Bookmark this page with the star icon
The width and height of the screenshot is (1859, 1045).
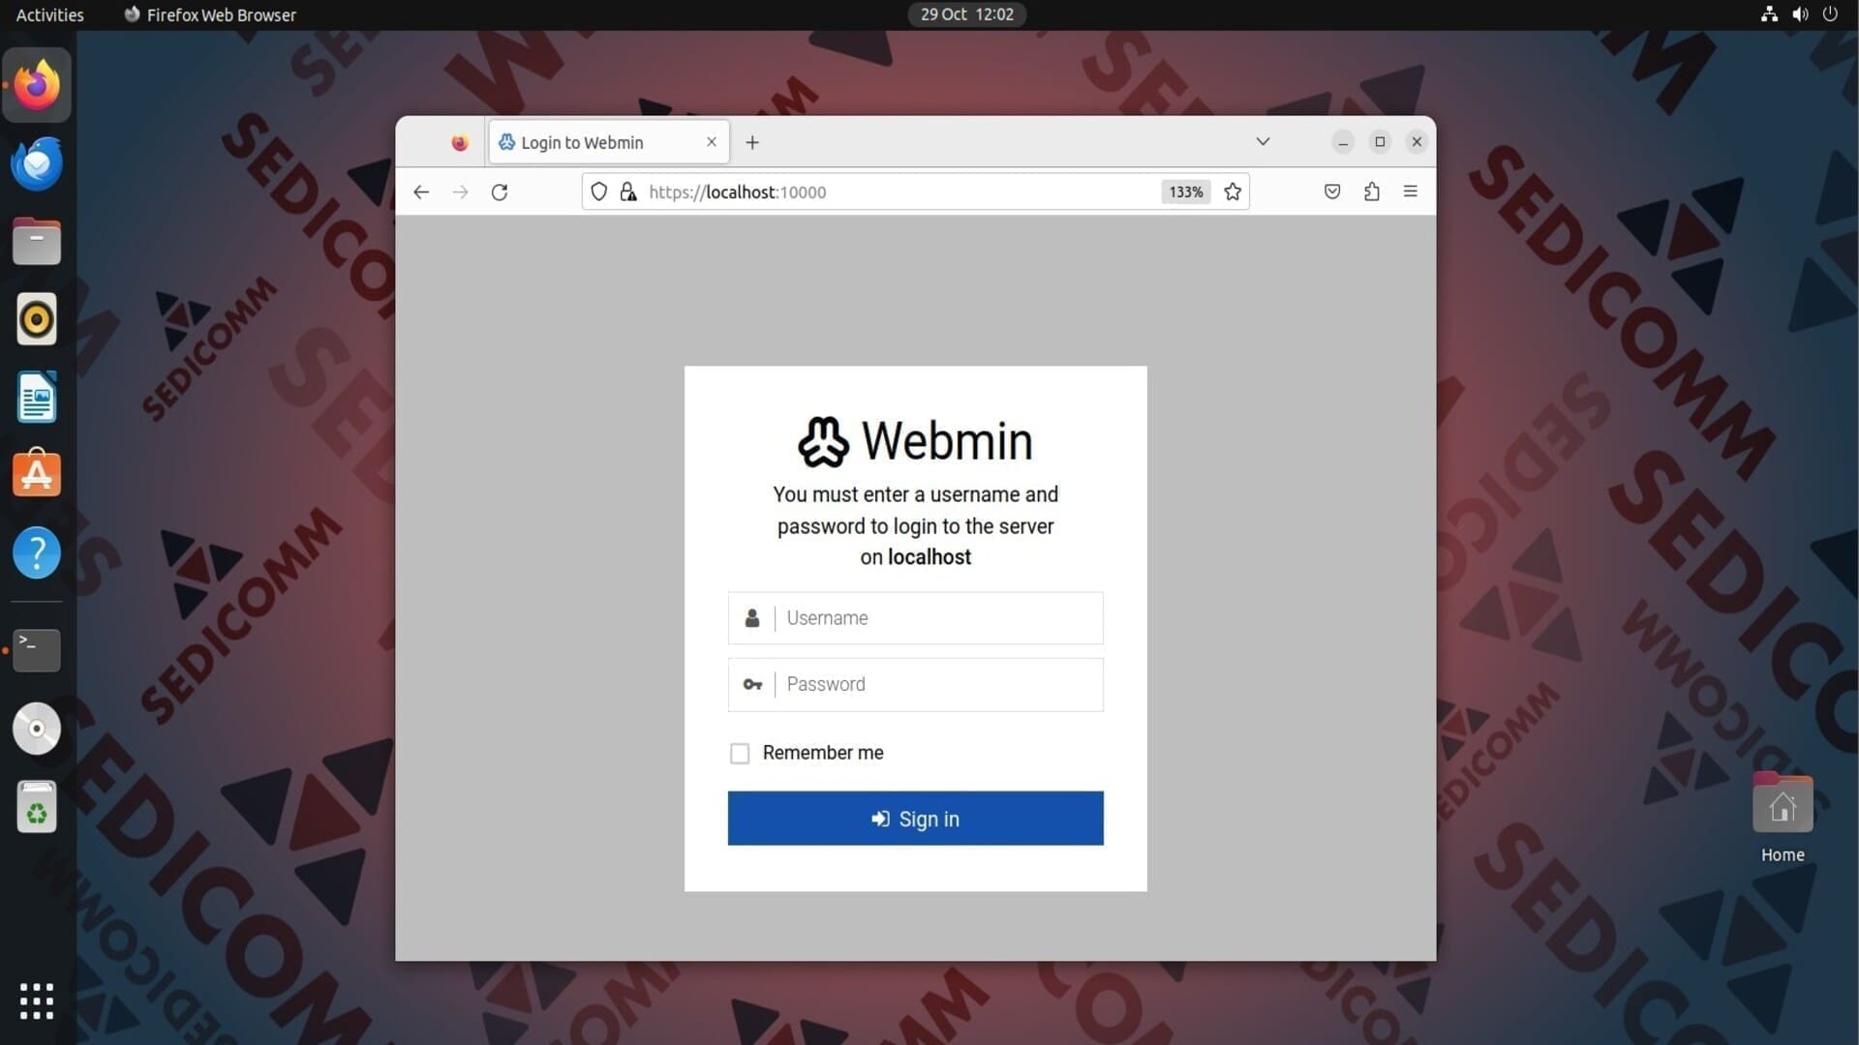click(1233, 192)
